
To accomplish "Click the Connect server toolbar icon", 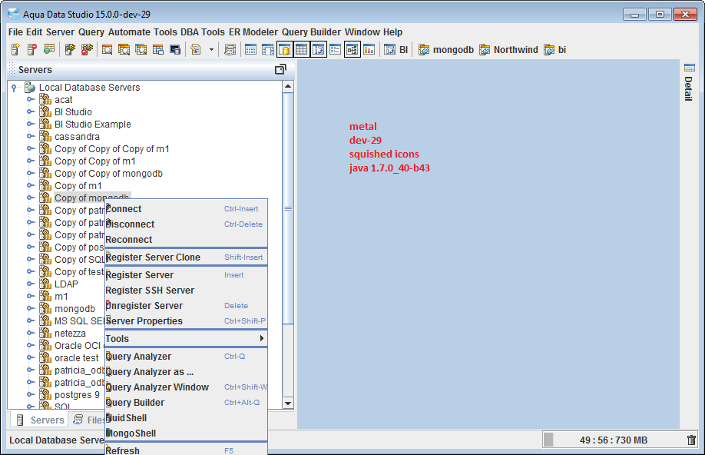I will [x=70, y=49].
